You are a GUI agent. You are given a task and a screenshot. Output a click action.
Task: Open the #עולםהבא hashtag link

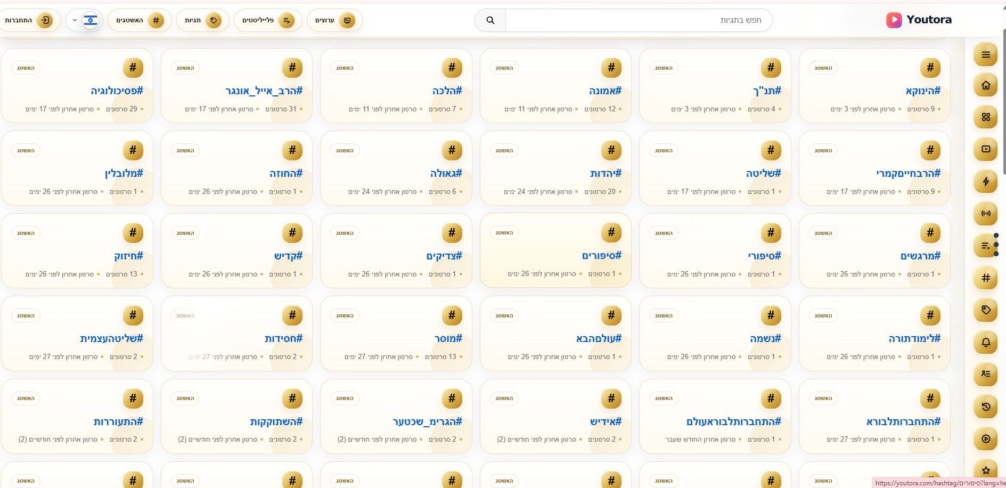pyautogui.click(x=599, y=339)
